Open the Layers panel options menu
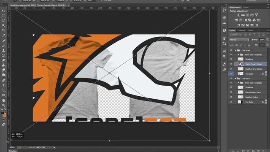Image resolution: width=270 pixels, height=152 pixels. coord(267,30)
